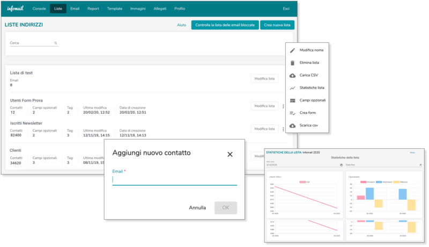Click Crea nuova lista button
The width and height of the screenshot is (429, 247).
pos(277,25)
